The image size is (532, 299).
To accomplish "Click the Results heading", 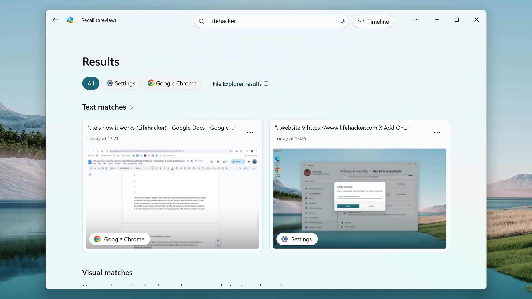I will [101, 62].
